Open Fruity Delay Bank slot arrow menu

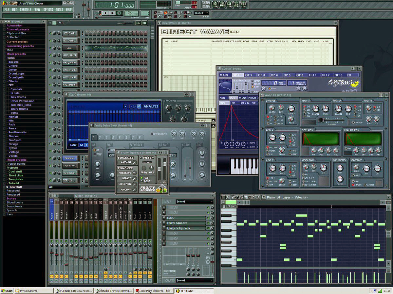click(x=164, y=228)
